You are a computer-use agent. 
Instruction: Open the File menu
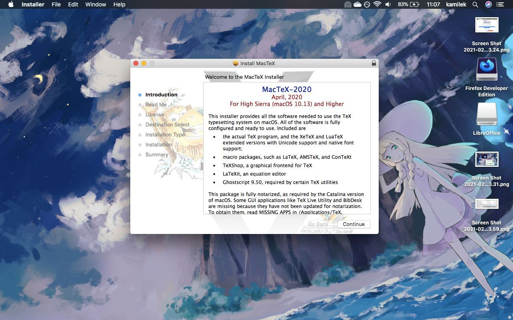[x=56, y=4]
